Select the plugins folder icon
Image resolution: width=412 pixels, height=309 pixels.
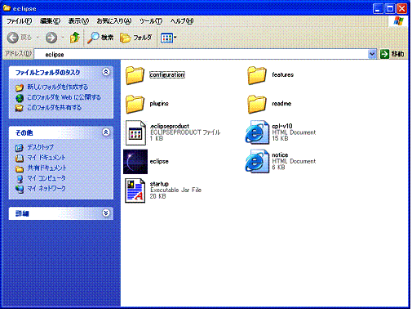tap(135, 104)
